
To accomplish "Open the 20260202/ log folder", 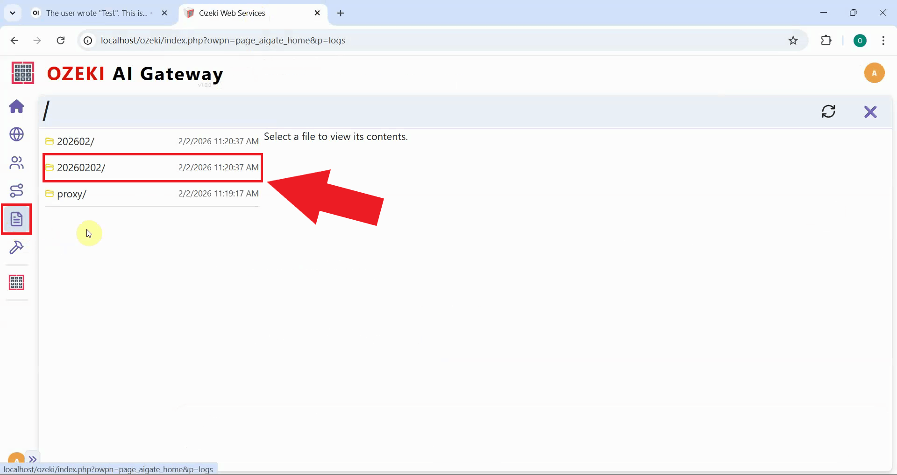I will click(81, 168).
